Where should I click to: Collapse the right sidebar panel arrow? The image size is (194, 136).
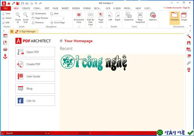(x=190, y=31)
